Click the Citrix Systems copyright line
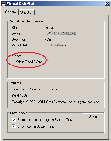Screen dimensions: 111x141 [x=56, y=102]
